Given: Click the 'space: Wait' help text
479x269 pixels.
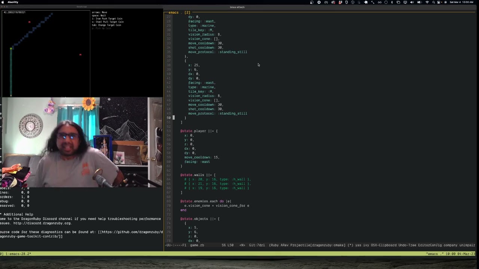Looking at the screenshot, I should [99, 16].
